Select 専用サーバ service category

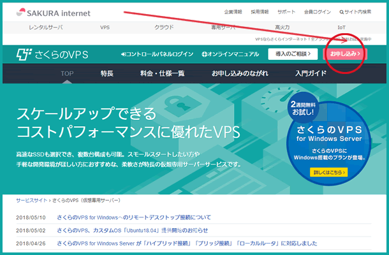tap(223, 27)
